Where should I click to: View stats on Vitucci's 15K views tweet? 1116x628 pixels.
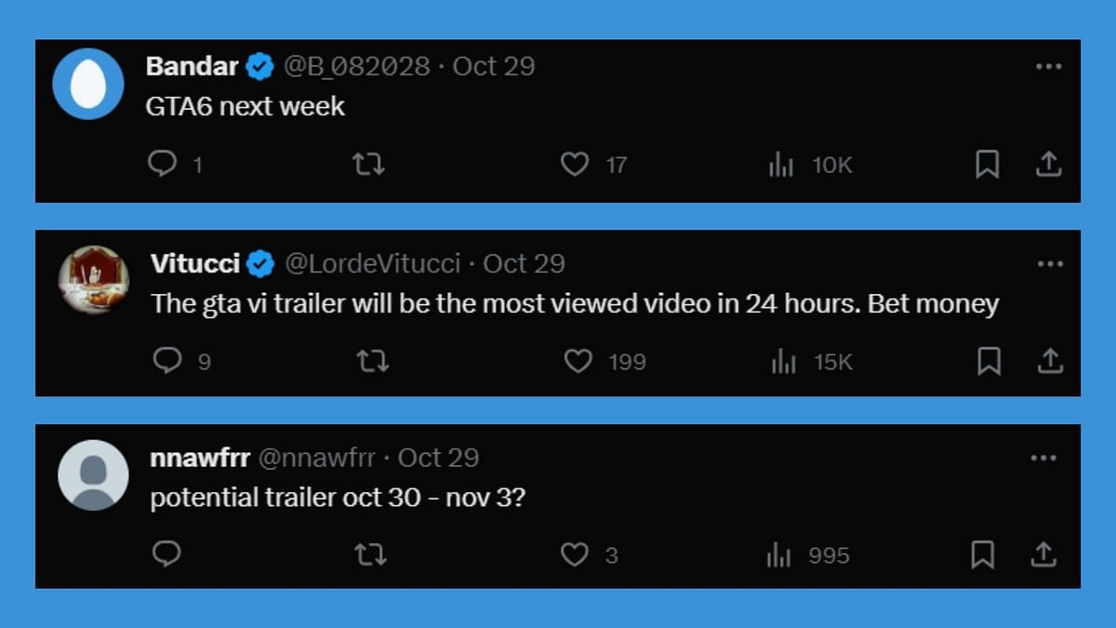(784, 362)
